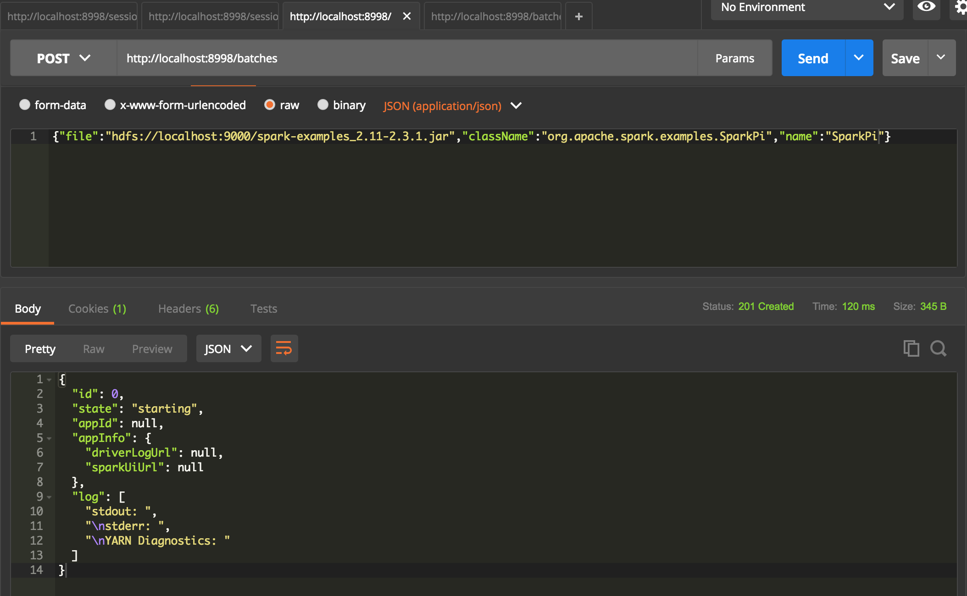Image resolution: width=967 pixels, height=596 pixels.
Task: Click the "driverLogUrl": null response line
Action: 154,453
